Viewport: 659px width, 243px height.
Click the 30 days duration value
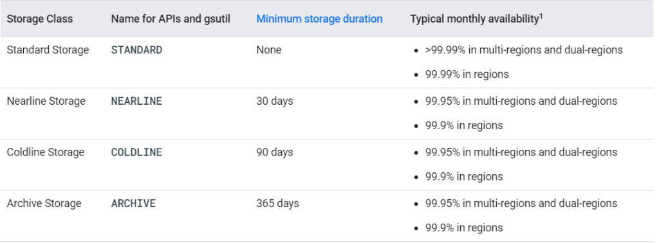pyautogui.click(x=274, y=101)
